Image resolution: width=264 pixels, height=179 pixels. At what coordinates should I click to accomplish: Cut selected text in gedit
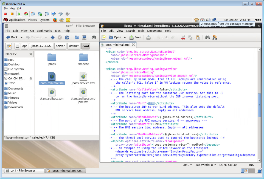[x=183, y=37]
